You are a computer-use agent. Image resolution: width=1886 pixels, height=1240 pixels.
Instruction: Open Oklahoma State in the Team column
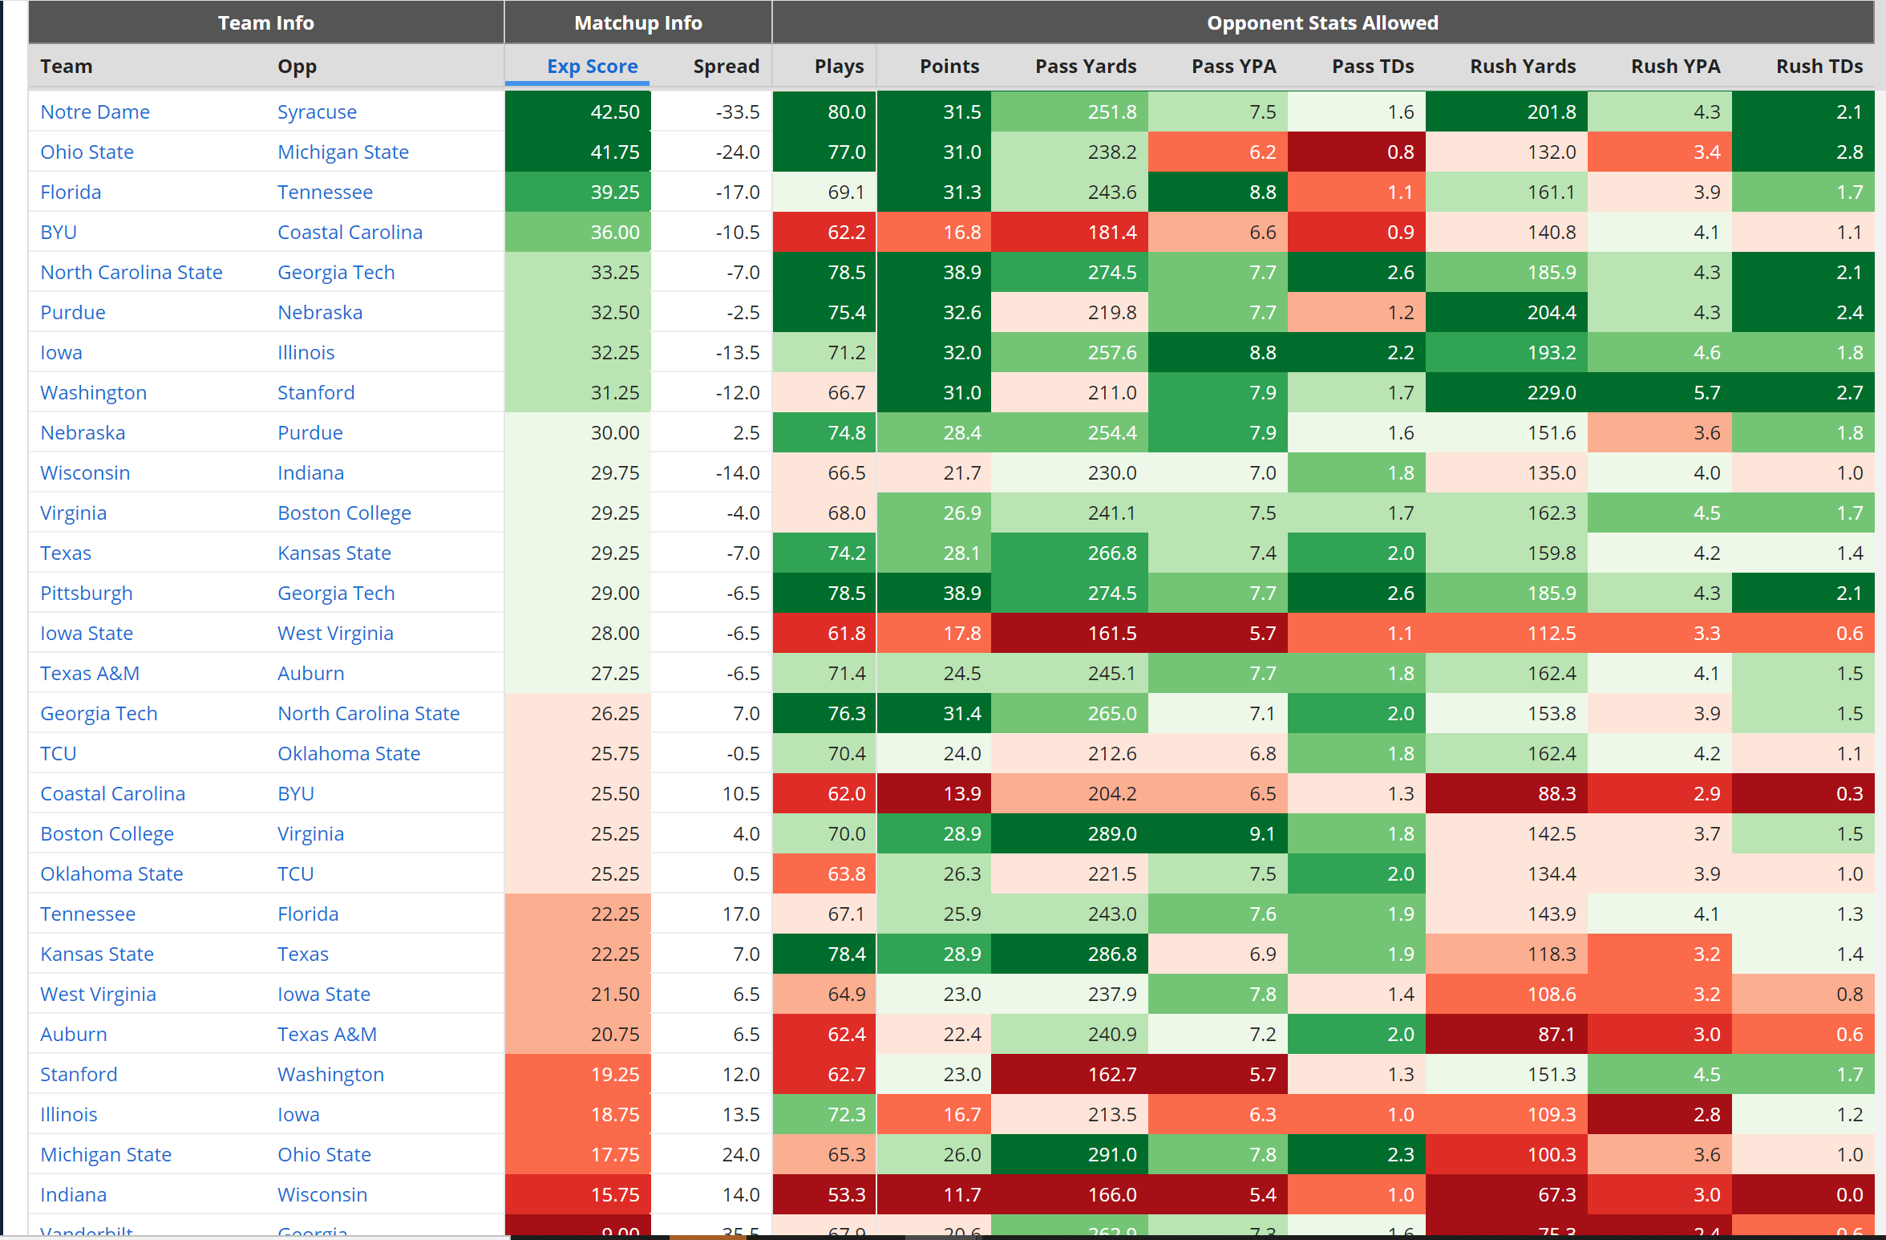pyautogui.click(x=111, y=873)
